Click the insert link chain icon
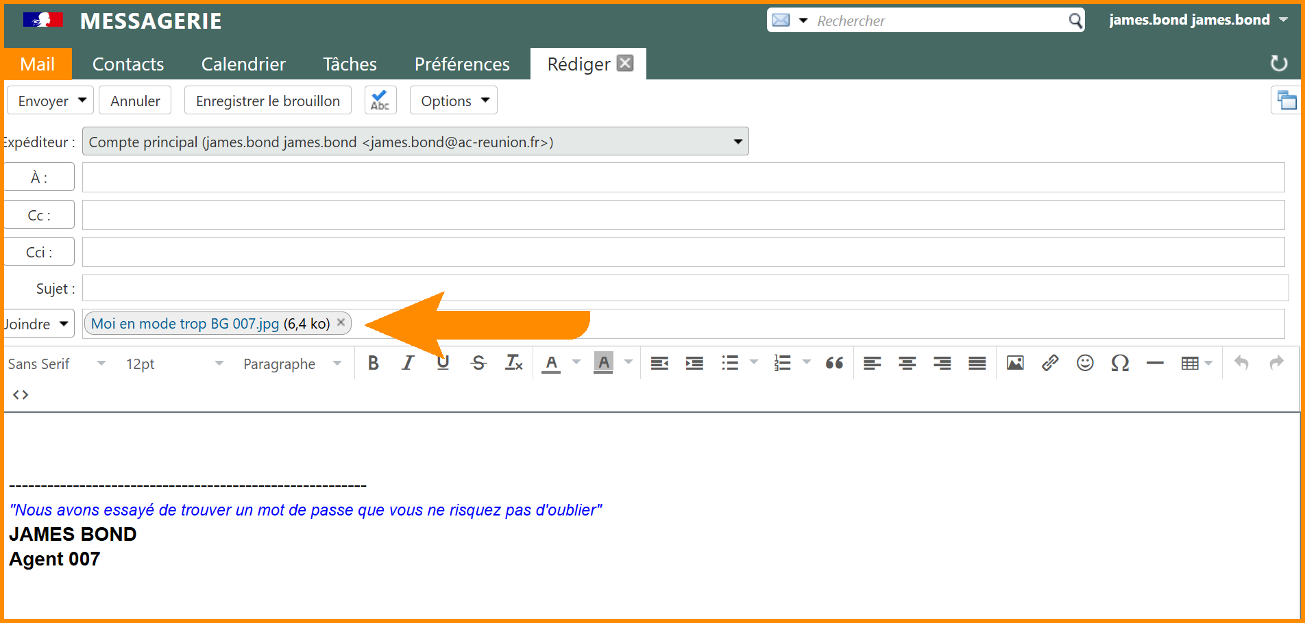 (1050, 363)
